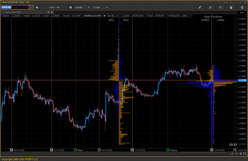Jump to latest bar arrow button
The height and width of the screenshot is (161, 248).
(233, 153)
